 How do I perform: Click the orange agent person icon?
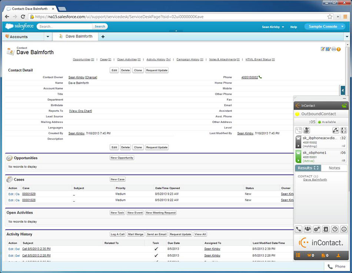pyautogui.click(x=338, y=255)
